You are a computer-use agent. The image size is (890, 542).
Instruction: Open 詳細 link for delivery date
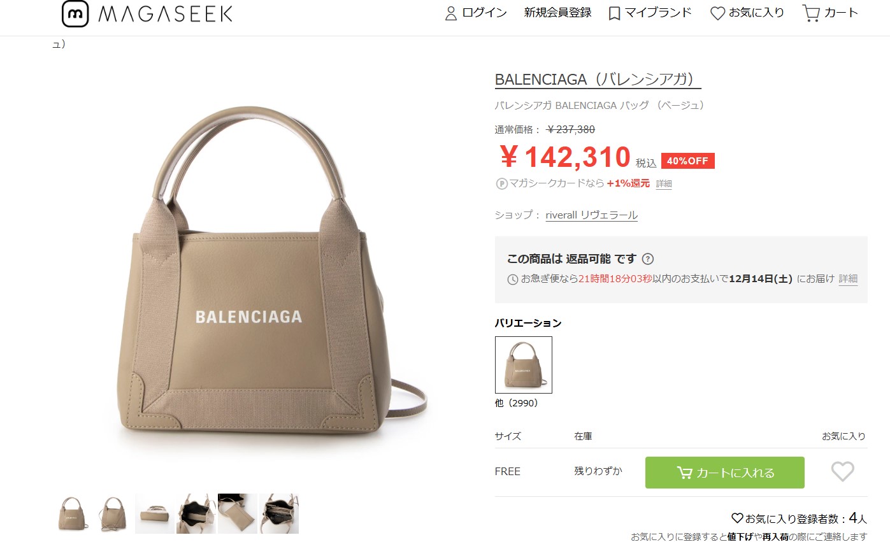848,279
